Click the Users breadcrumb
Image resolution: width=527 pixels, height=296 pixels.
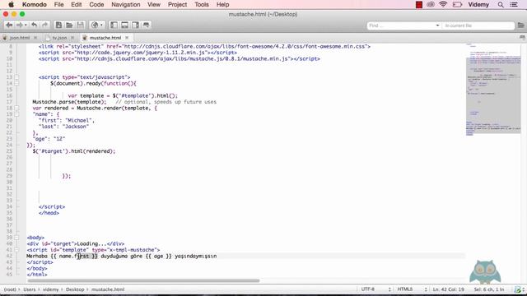coord(30,289)
